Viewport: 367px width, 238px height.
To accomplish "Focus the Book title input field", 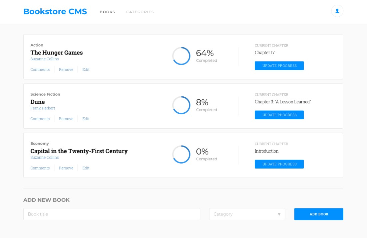I will pyautogui.click(x=112, y=214).
